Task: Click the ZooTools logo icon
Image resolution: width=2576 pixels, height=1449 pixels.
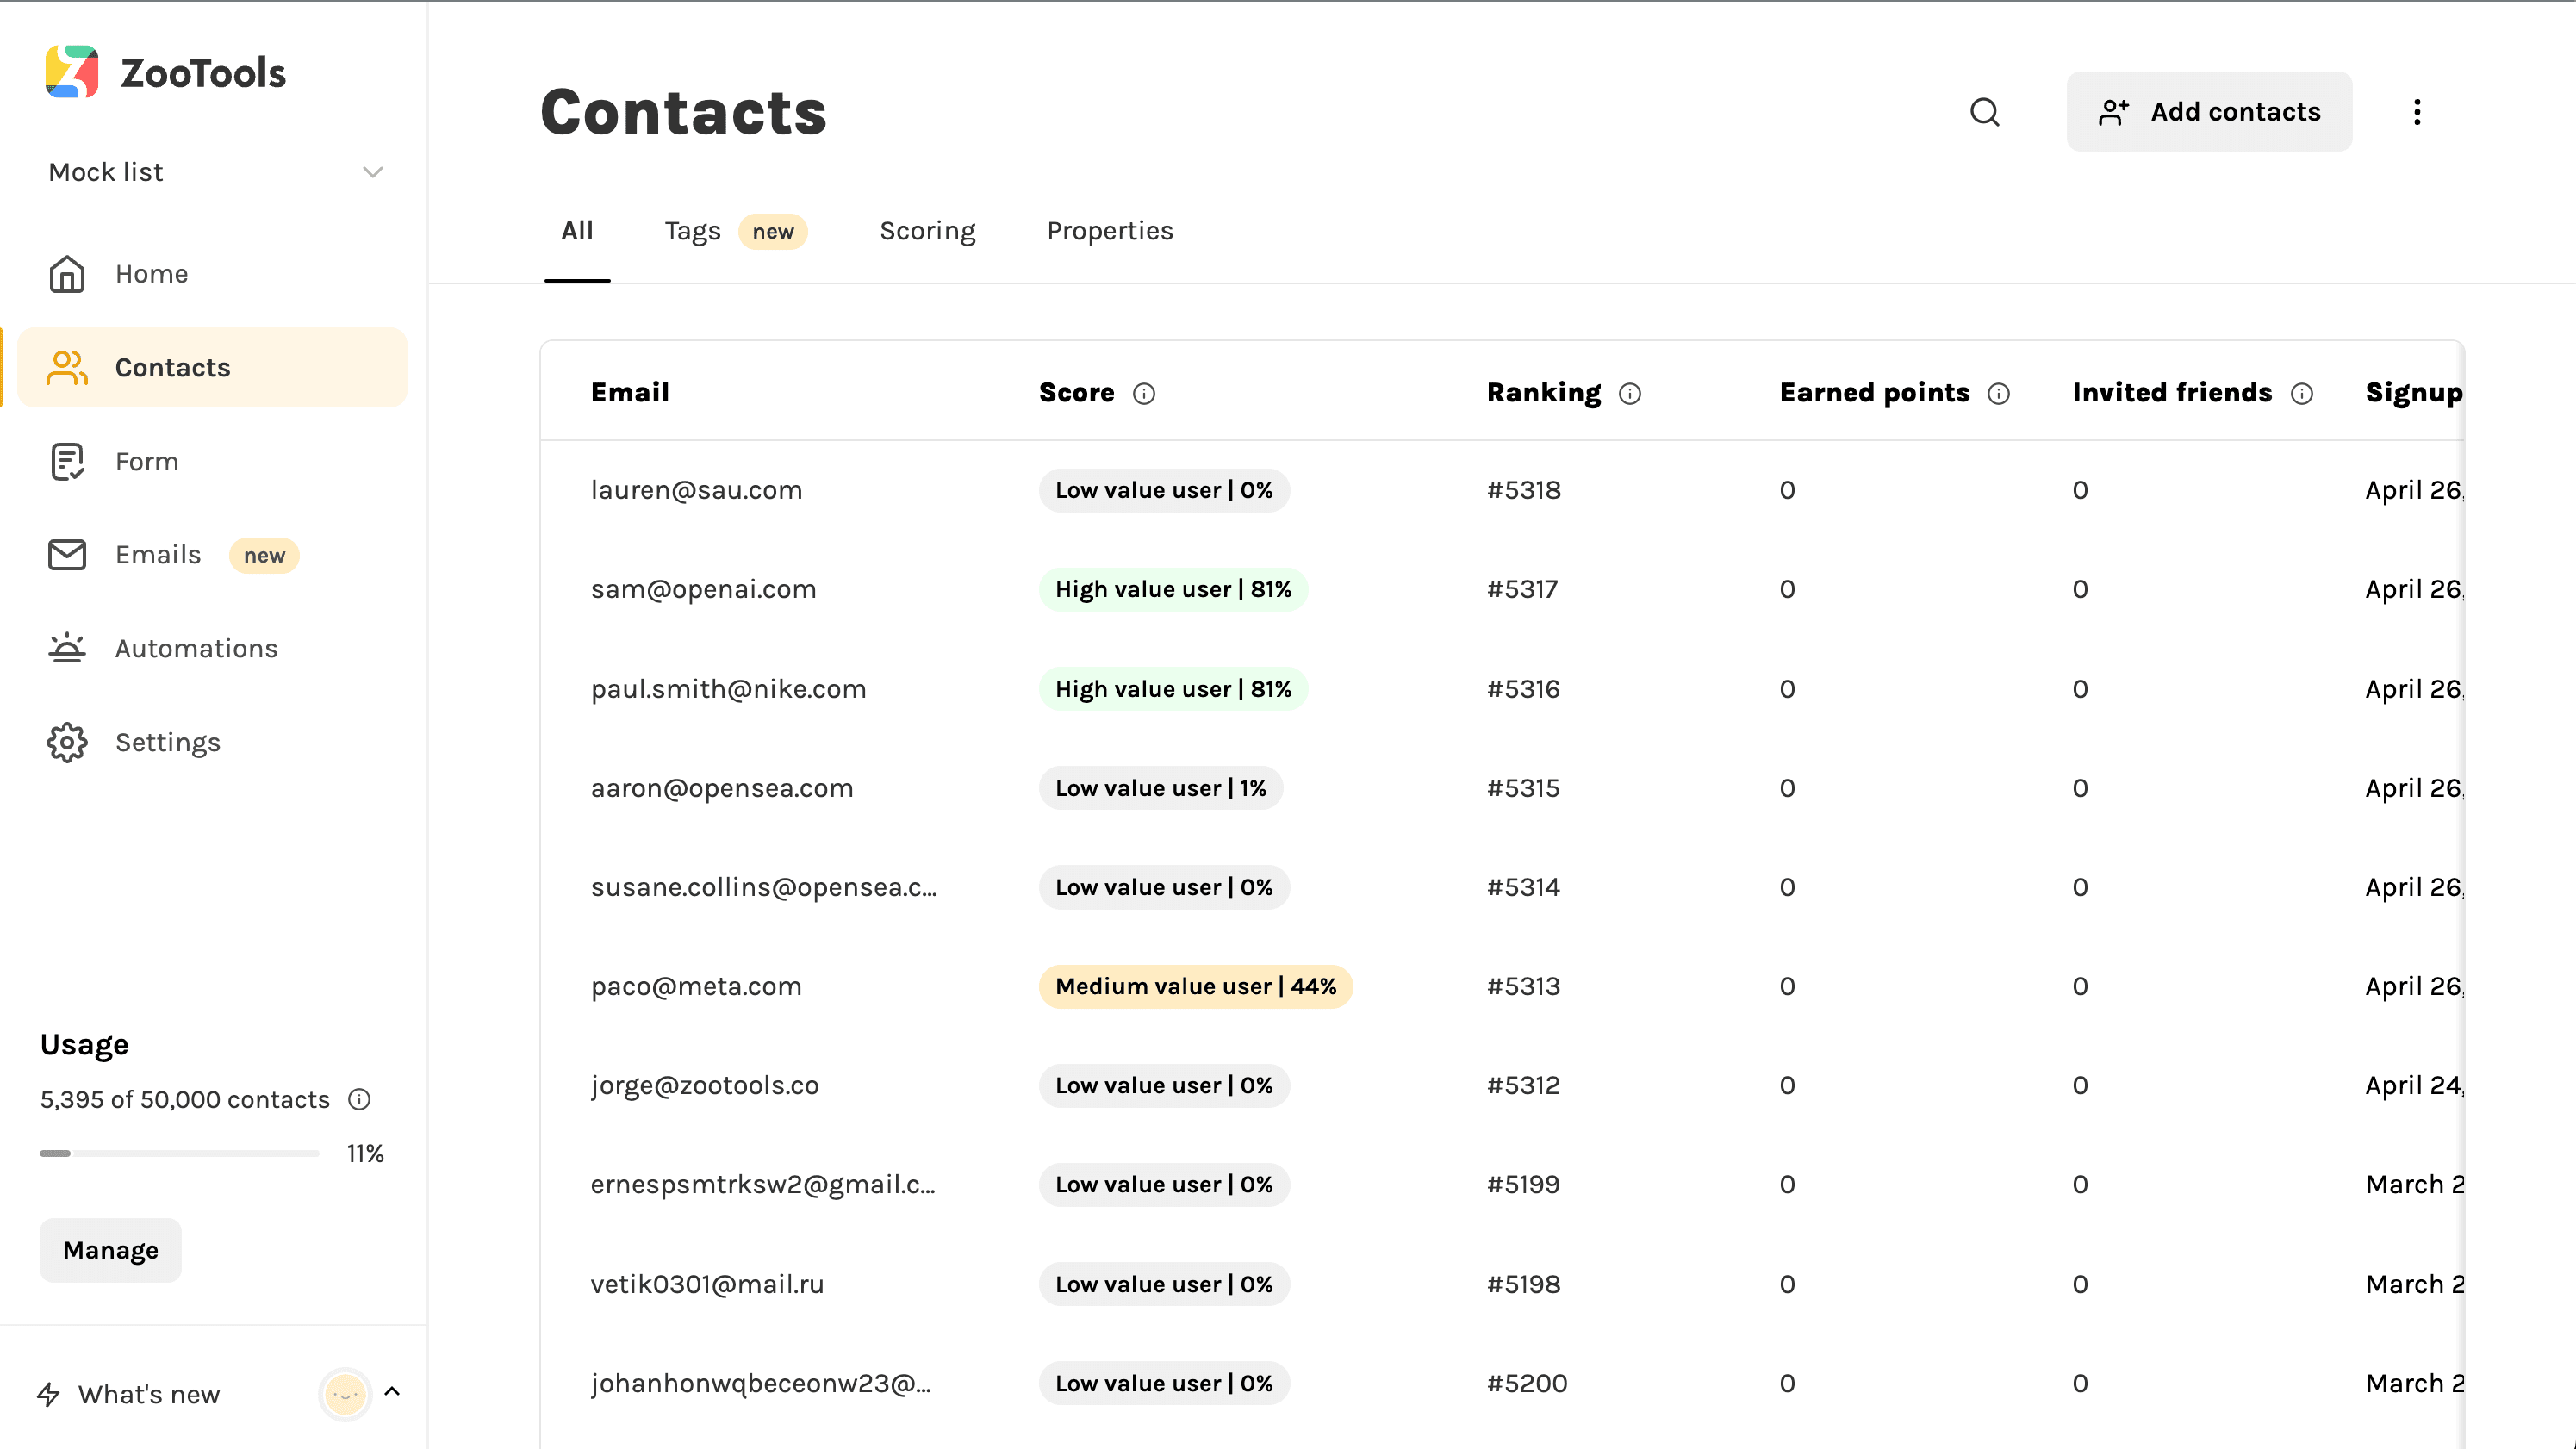Action: coord(72,72)
